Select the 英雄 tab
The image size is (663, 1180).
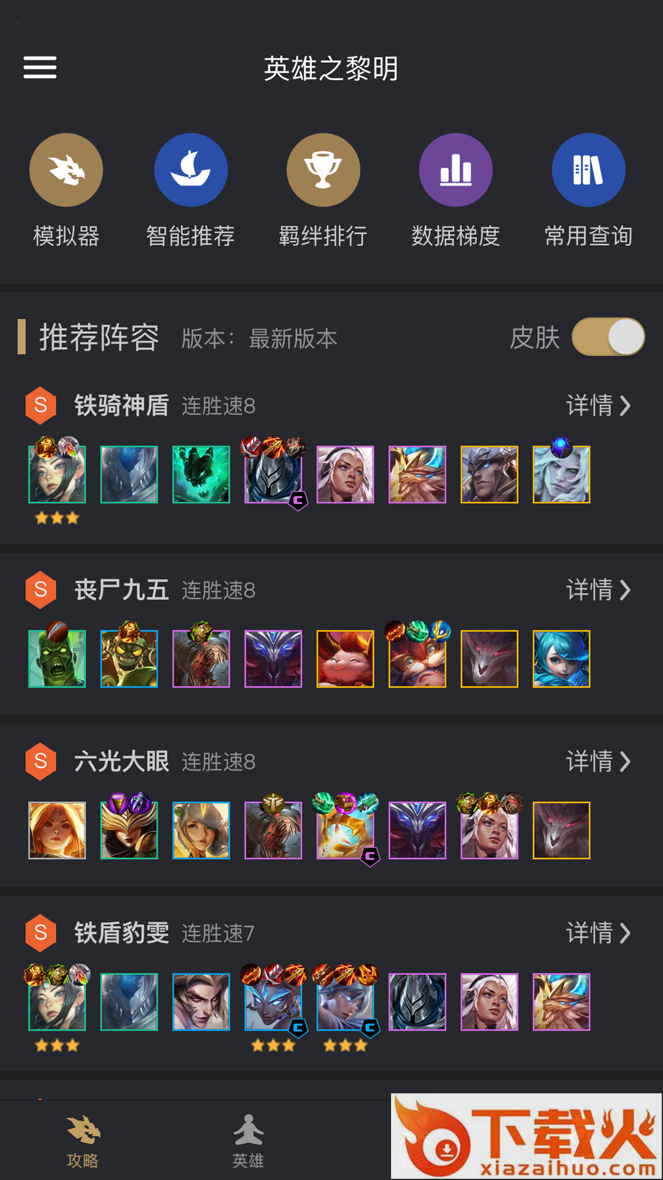tap(248, 1141)
